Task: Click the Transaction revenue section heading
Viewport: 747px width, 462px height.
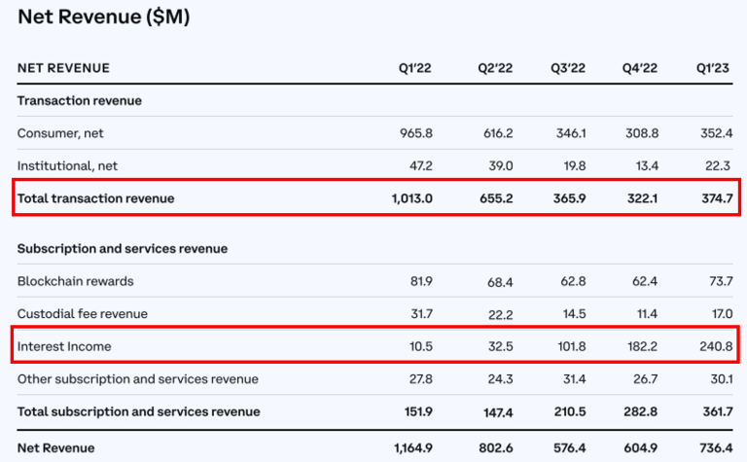Action: pyautogui.click(x=80, y=100)
